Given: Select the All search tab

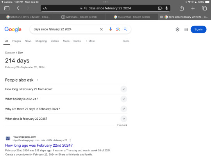Looking at the screenshot, I should point(7,41).
